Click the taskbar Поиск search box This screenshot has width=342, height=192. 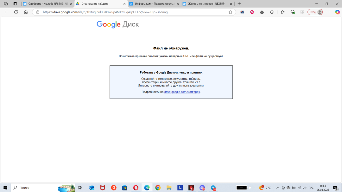tap(43, 188)
